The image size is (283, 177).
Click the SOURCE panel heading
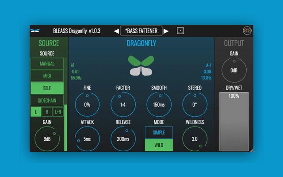49,43
